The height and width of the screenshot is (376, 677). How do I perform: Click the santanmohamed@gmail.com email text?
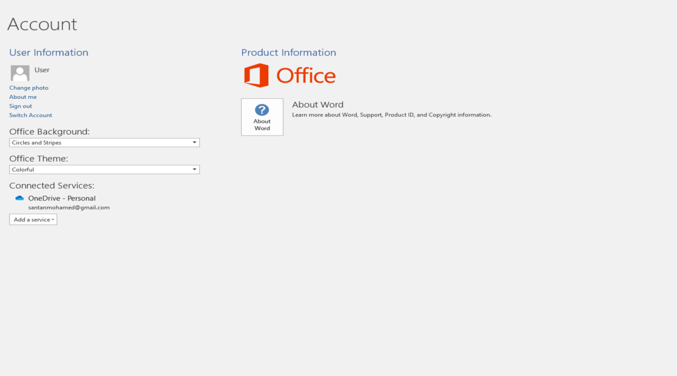tap(69, 207)
